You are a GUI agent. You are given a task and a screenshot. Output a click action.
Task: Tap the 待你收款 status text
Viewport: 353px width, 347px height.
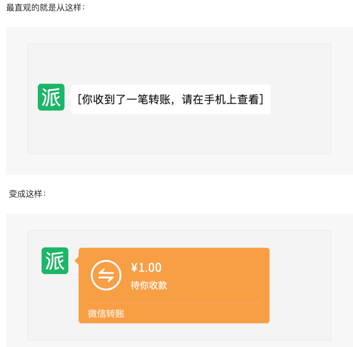pyautogui.click(x=149, y=285)
